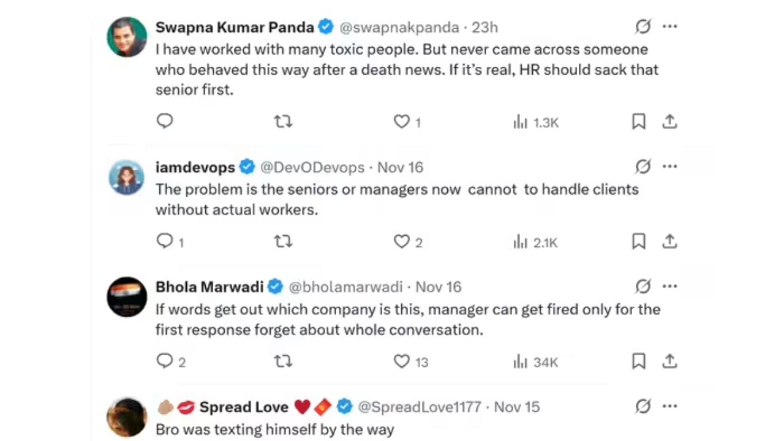Visit Bhola Marwadi's profile name link
Screen dimensions: 784x441
click(209, 287)
